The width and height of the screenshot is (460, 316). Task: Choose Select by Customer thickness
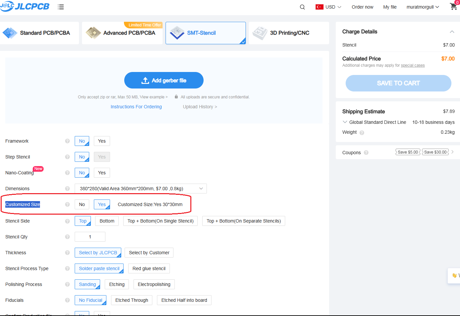tap(149, 253)
